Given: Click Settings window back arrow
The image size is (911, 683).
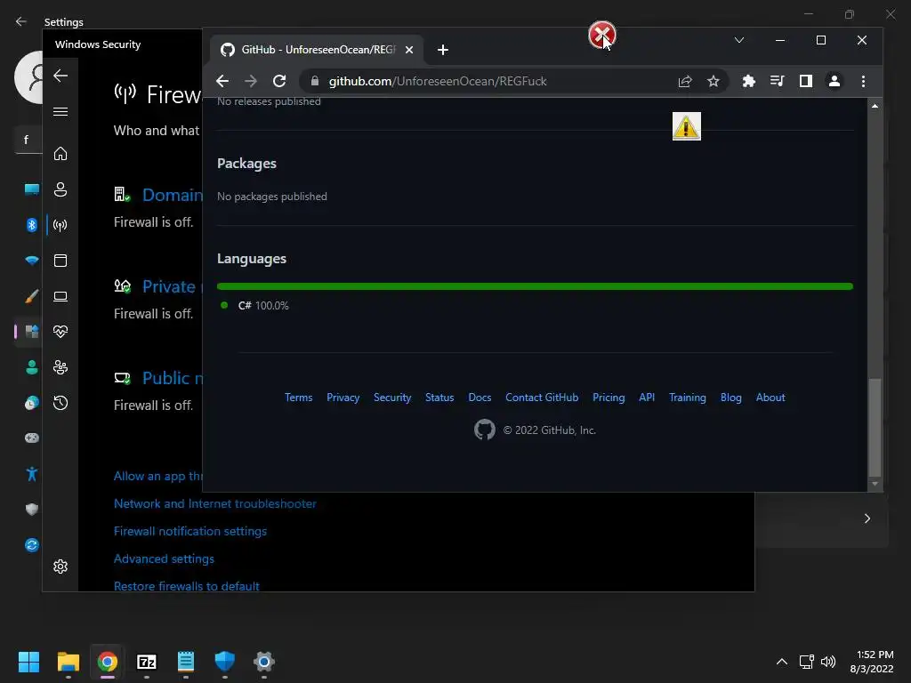Looking at the screenshot, I should [21, 21].
